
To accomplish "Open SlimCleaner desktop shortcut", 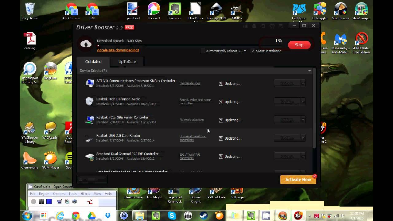I will (x=340, y=11).
